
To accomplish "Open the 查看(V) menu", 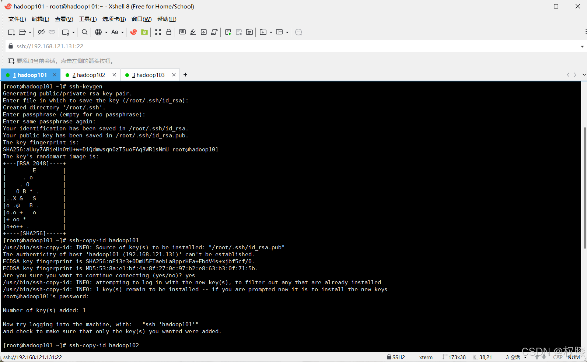I will [64, 19].
